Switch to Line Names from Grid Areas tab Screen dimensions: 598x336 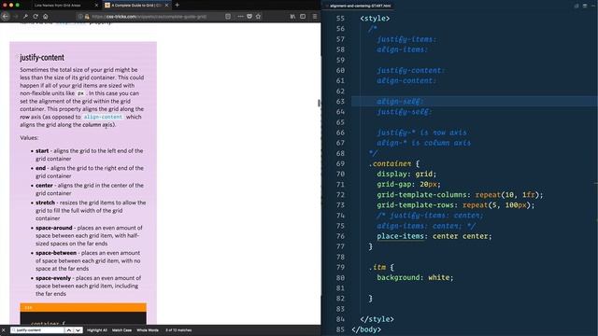[x=57, y=6]
